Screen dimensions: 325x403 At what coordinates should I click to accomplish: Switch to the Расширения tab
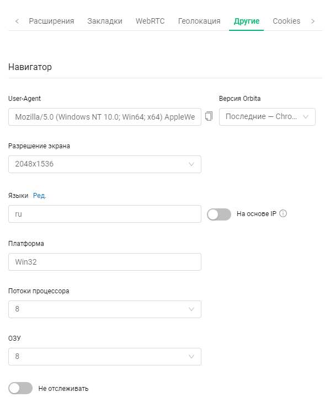(x=51, y=21)
